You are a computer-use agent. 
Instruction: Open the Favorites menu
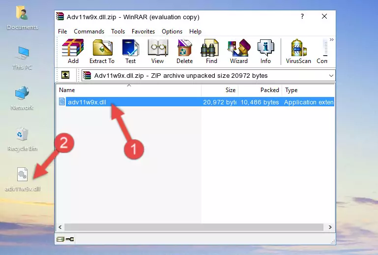pyautogui.click(x=143, y=32)
